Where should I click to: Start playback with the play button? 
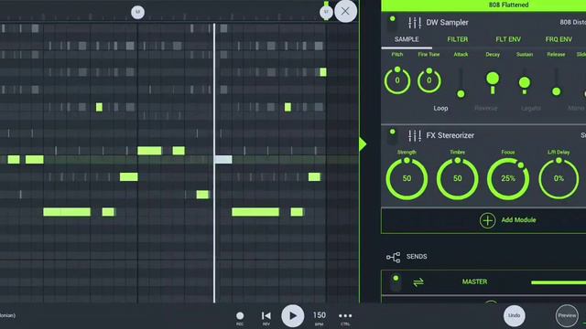292,315
